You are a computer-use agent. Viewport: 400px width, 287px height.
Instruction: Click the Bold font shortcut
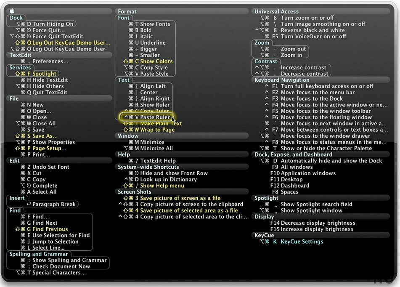pos(140,30)
